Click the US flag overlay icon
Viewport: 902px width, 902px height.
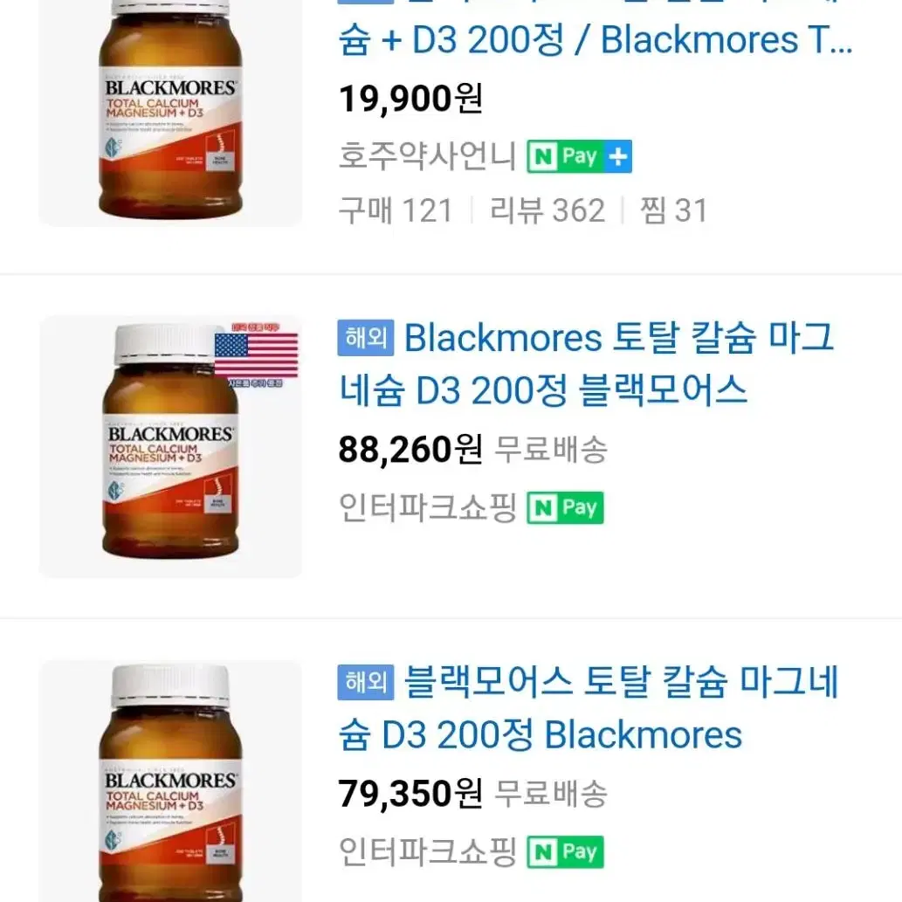click(256, 355)
